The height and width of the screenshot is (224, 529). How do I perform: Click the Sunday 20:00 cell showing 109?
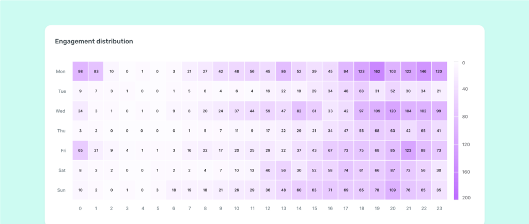[x=393, y=190]
